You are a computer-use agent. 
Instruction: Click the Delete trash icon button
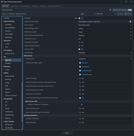click(x=128, y=14)
